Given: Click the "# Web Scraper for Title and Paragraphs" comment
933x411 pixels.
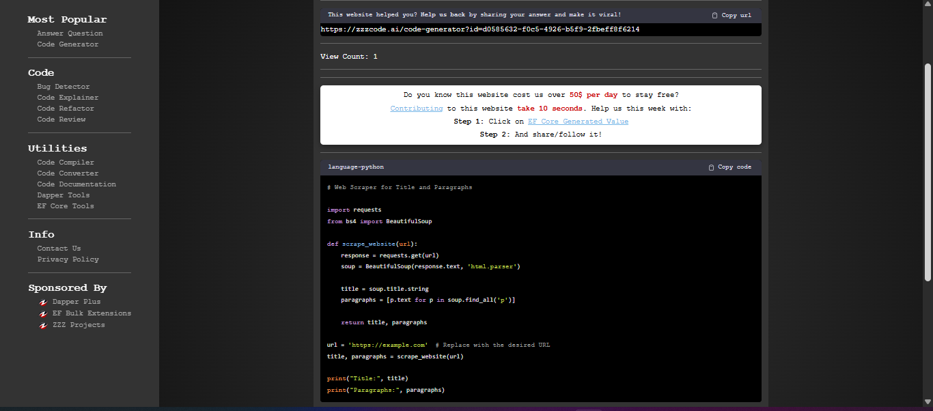Looking at the screenshot, I should (400, 187).
